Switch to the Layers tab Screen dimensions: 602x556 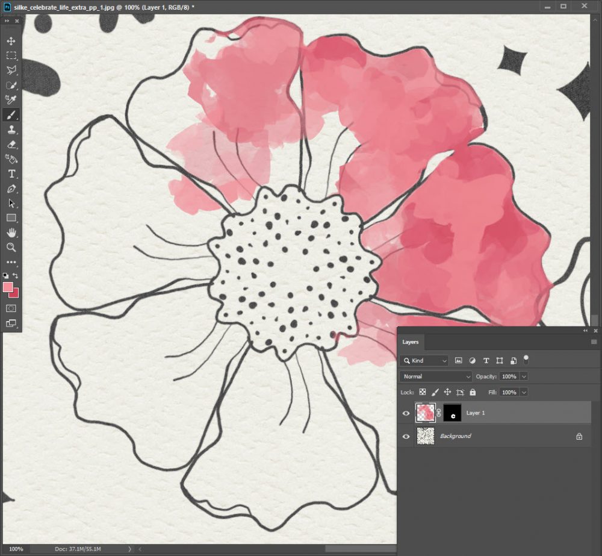(411, 342)
